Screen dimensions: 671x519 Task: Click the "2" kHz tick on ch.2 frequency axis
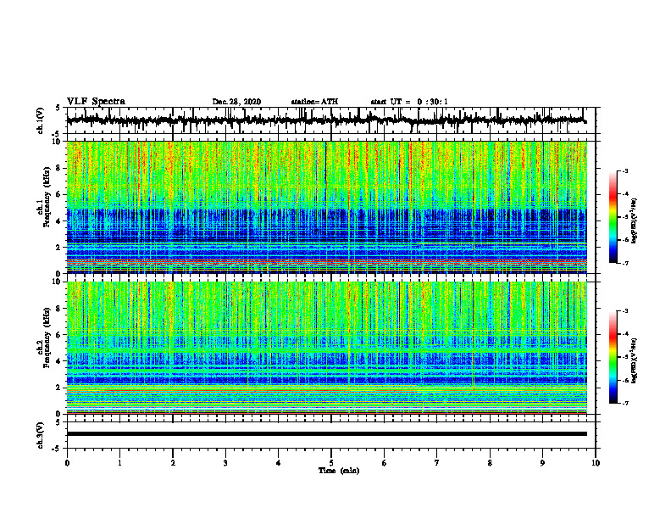click(x=58, y=388)
